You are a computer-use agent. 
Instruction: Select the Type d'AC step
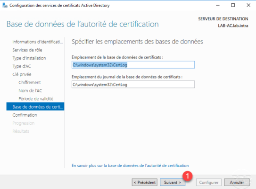(22, 66)
